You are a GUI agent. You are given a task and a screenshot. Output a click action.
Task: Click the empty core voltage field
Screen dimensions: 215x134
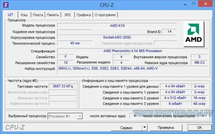coord(165,43)
